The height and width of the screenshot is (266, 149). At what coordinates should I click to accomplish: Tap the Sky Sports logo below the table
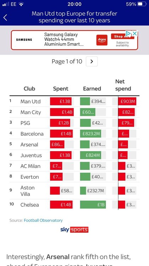click(74, 230)
